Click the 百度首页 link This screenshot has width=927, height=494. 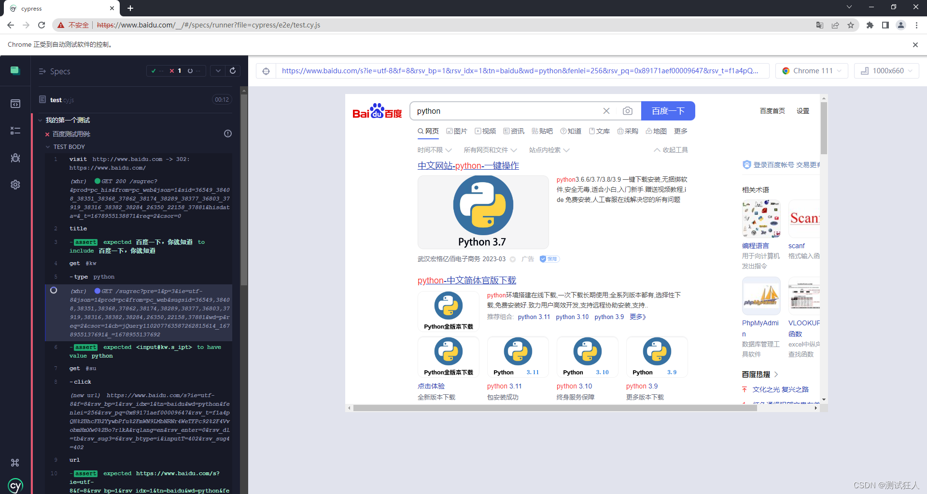[x=772, y=111]
